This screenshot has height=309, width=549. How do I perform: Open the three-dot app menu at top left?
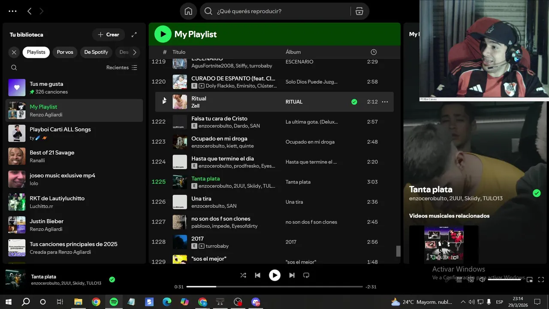pos(12,11)
